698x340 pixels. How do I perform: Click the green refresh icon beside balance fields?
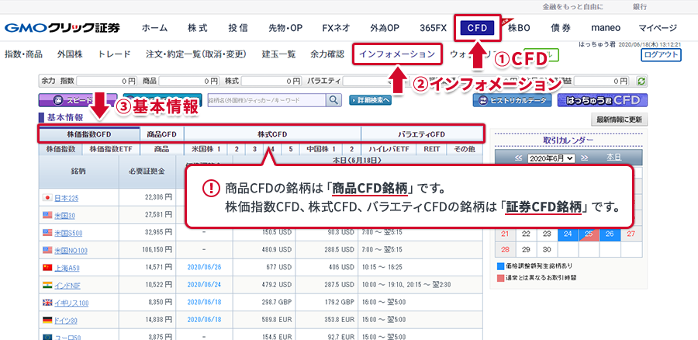641,81
